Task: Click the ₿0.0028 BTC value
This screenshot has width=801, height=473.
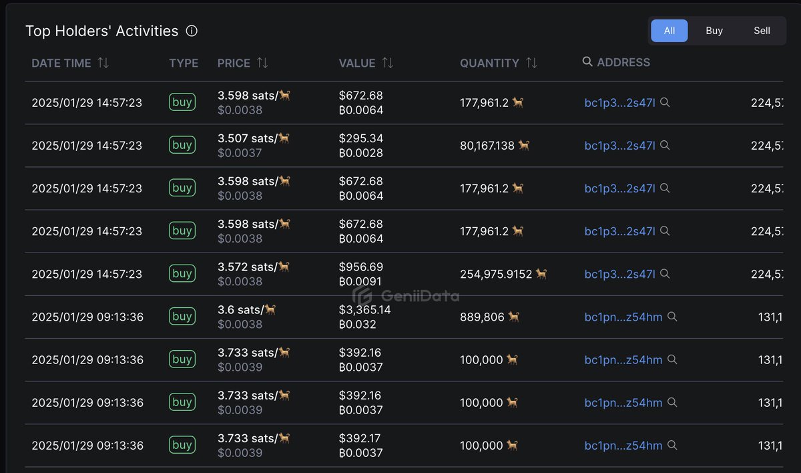Action: 361,153
